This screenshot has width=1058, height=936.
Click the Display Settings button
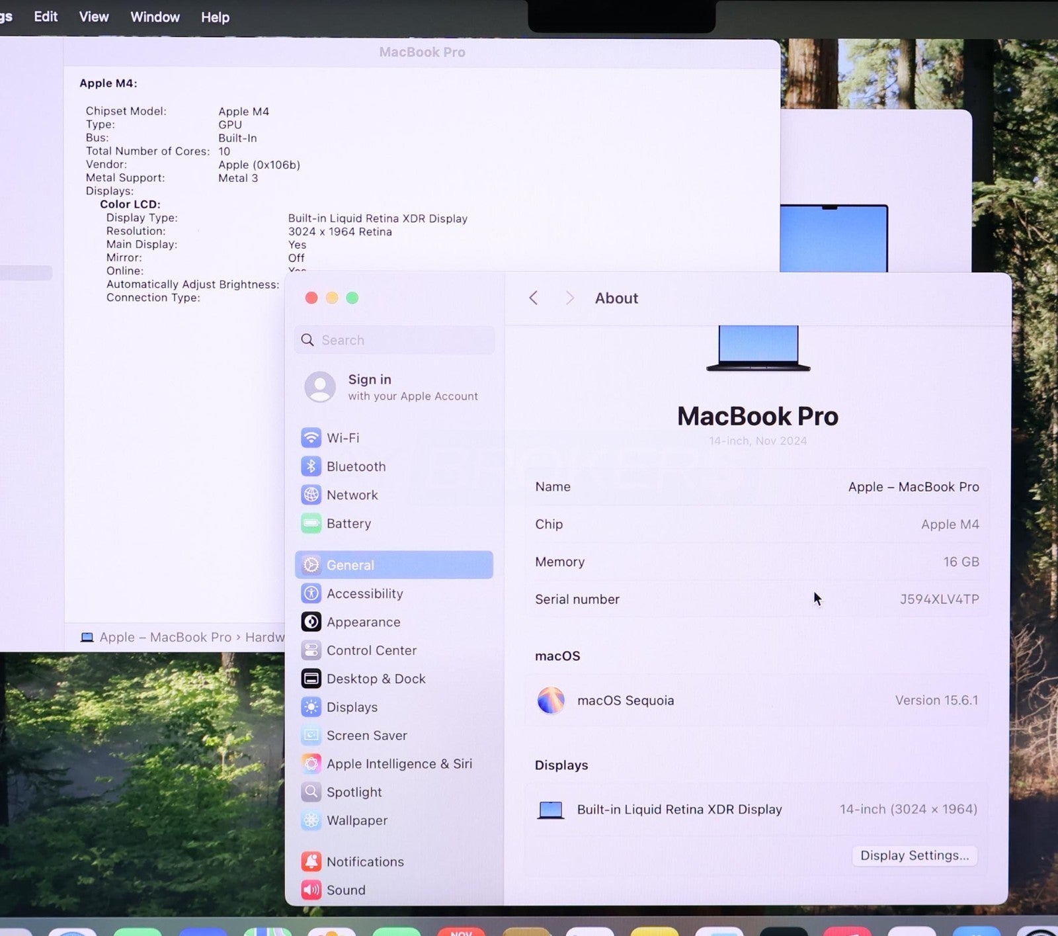[914, 855]
